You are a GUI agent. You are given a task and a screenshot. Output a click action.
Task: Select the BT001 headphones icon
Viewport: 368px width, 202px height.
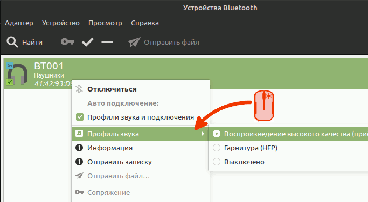(18, 74)
